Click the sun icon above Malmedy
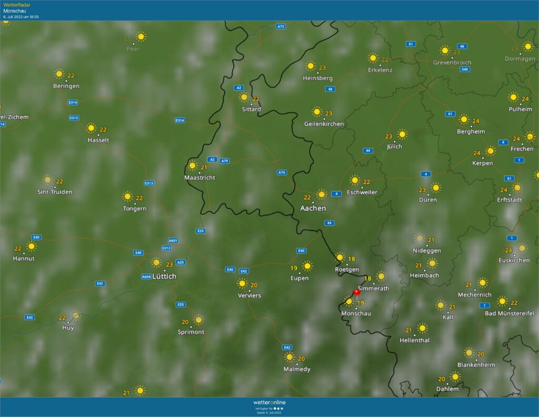 click(290, 357)
